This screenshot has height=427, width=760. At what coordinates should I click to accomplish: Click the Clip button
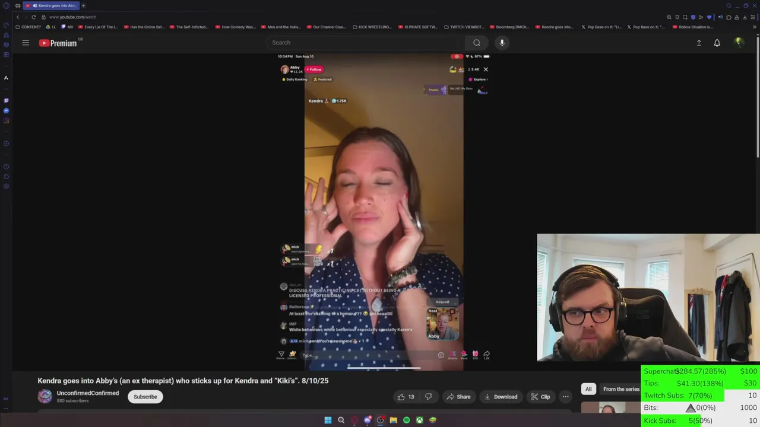tap(540, 397)
